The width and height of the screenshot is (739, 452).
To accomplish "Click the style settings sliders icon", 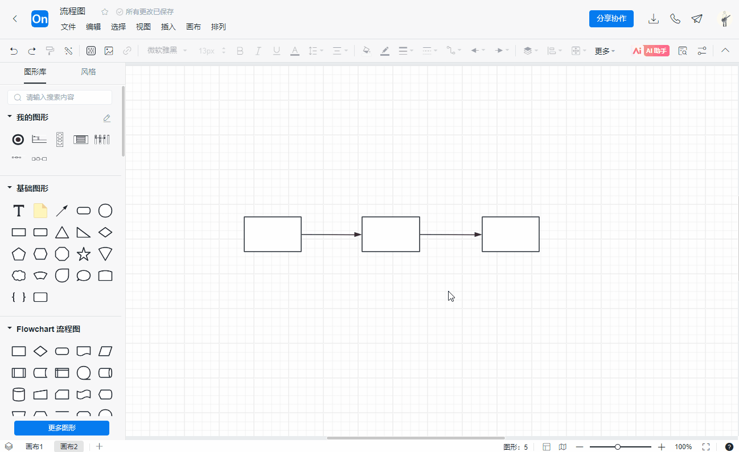I will click(702, 51).
